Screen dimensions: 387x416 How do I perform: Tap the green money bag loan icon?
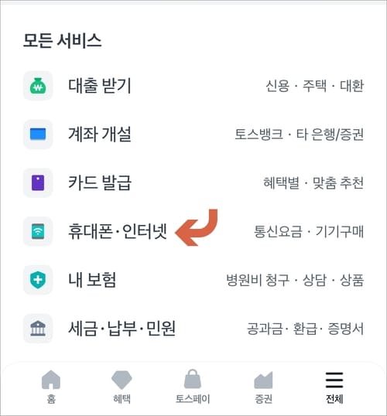[38, 86]
